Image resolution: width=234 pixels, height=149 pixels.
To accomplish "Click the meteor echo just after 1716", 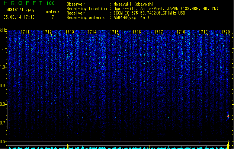I will click(143, 117).
